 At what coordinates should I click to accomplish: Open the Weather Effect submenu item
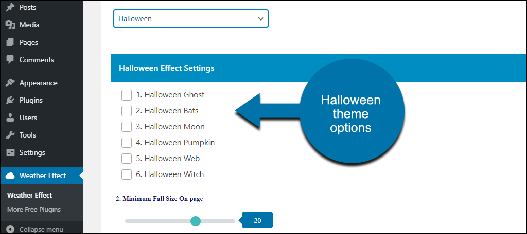29,195
